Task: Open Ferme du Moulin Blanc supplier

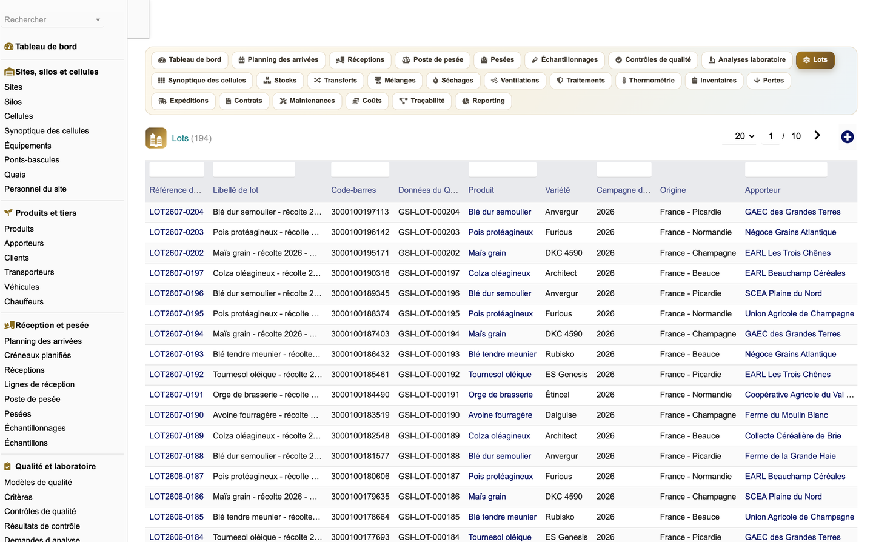Action: pyautogui.click(x=786, y=415)
